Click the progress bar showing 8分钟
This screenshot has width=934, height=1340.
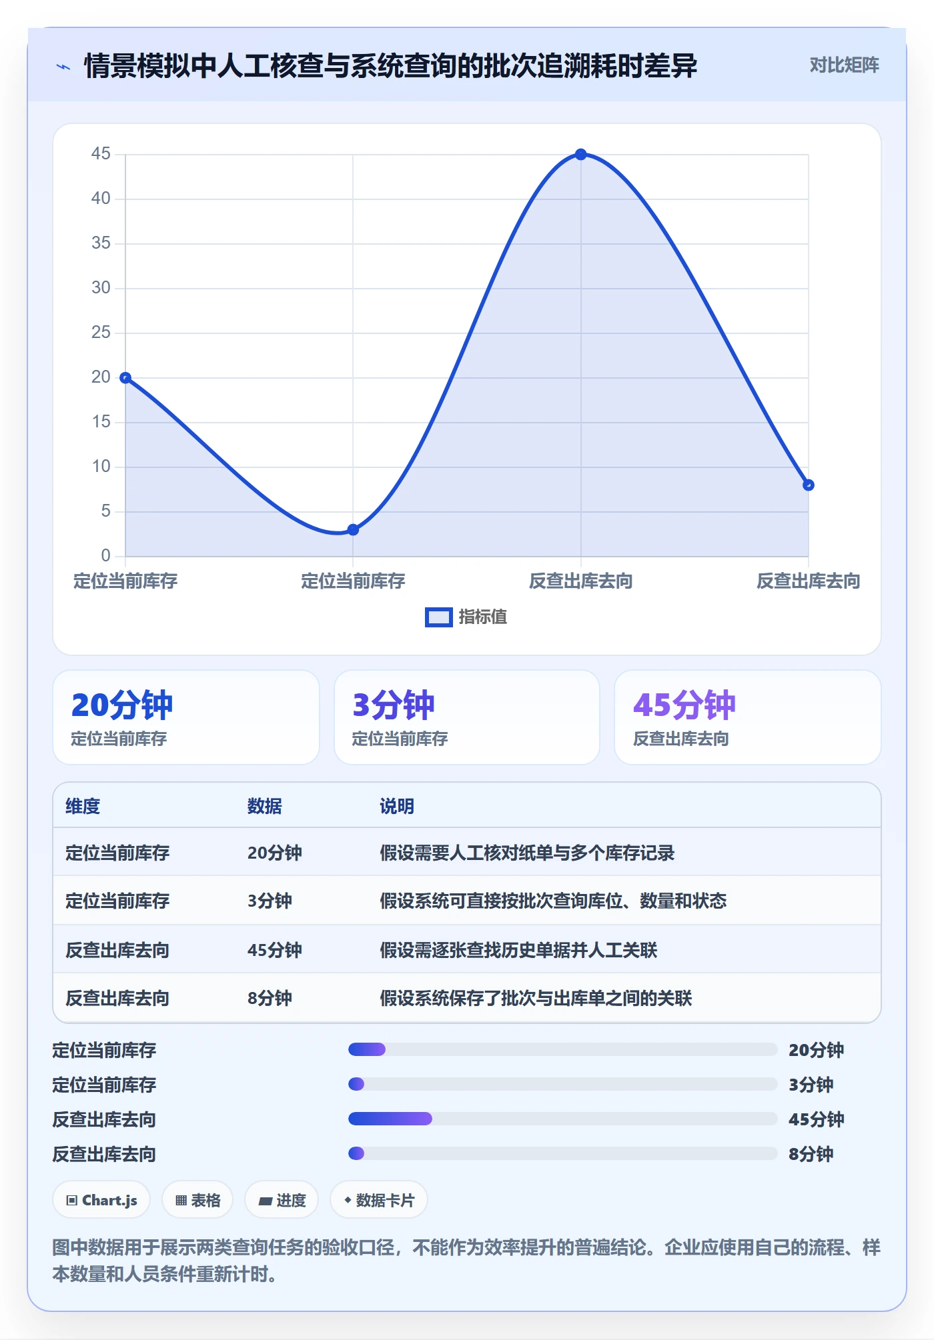click(x=562, y=1153)
